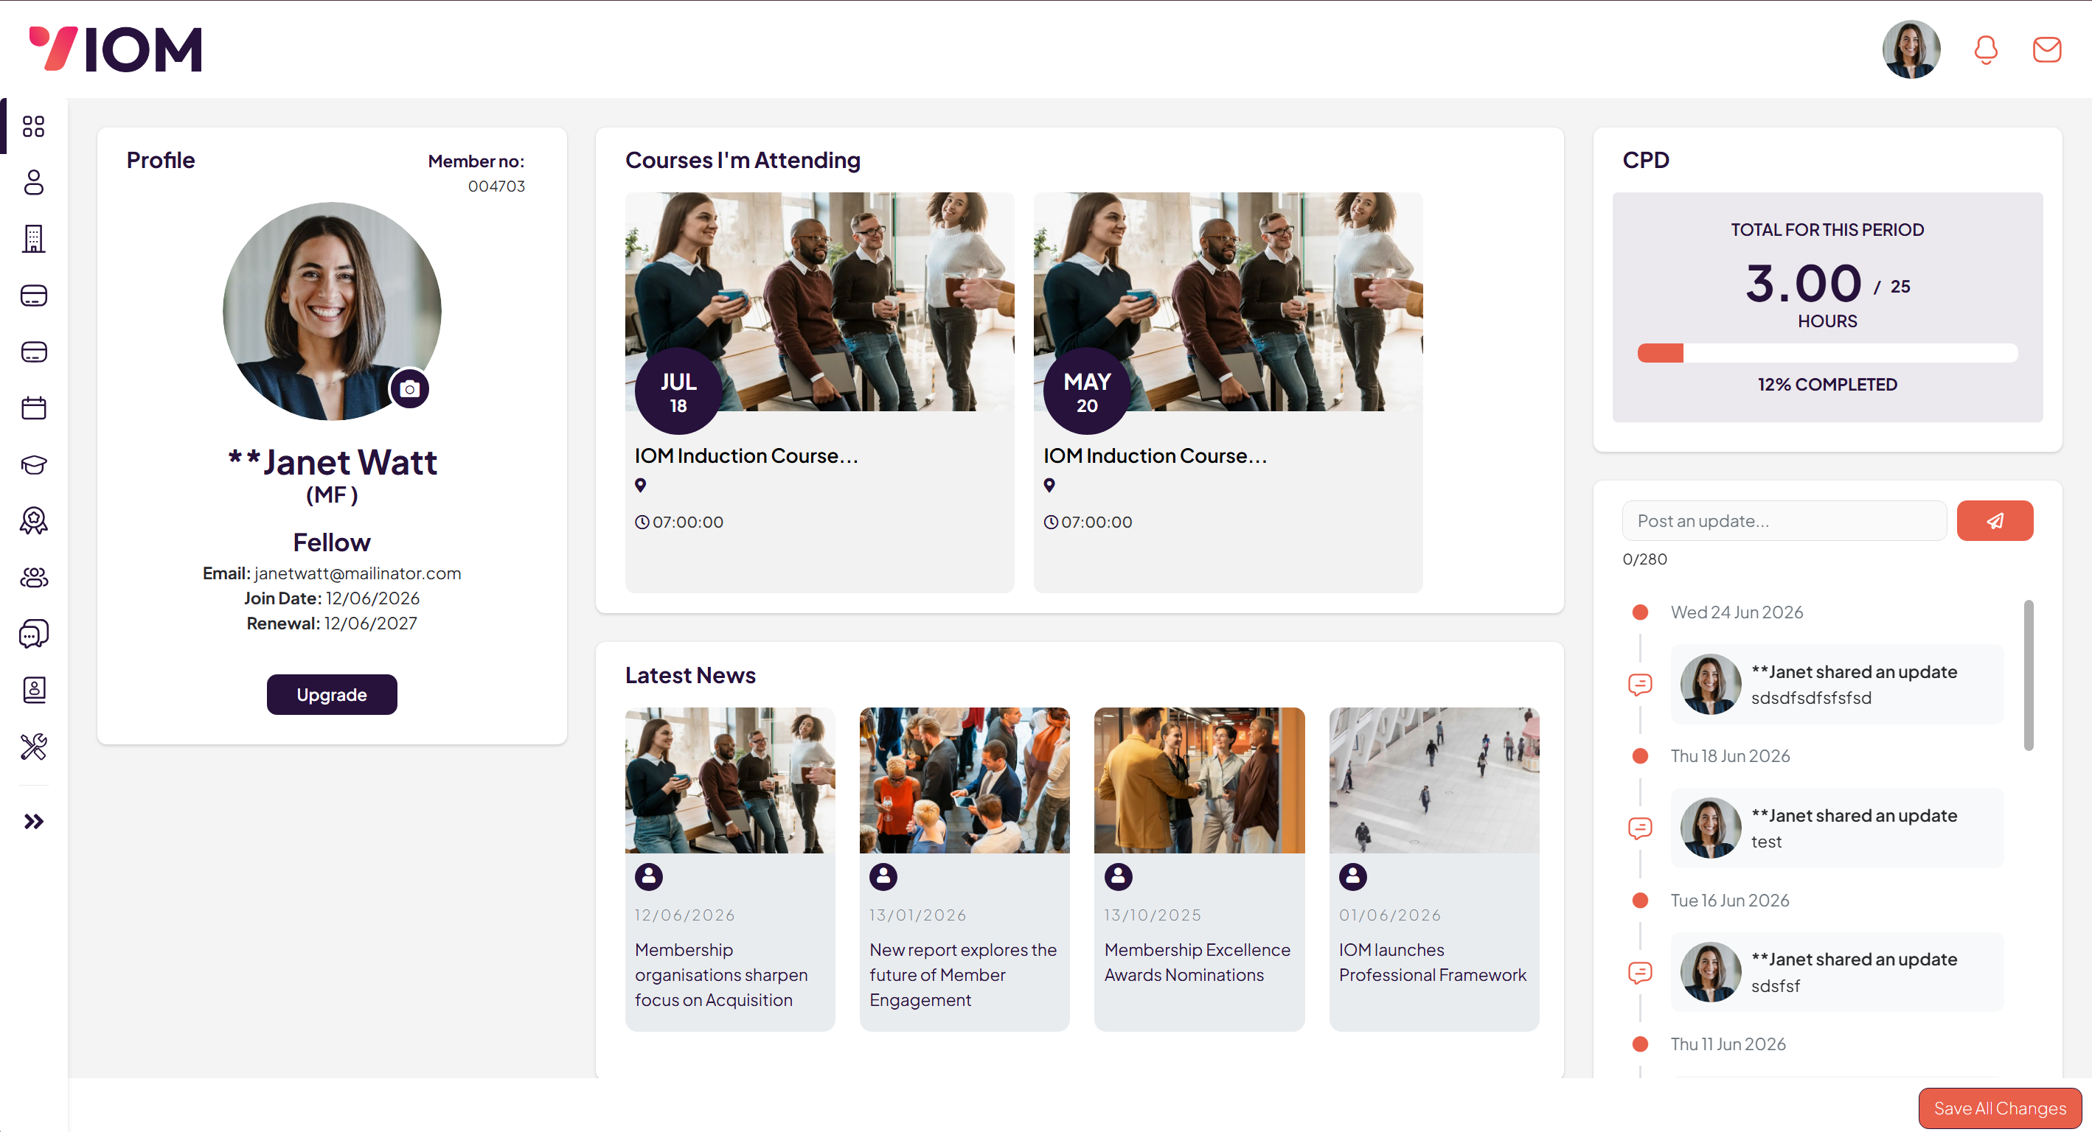Open notifications bell icon
This screenshot has height=1132, width=2092.
(1986, 49)
